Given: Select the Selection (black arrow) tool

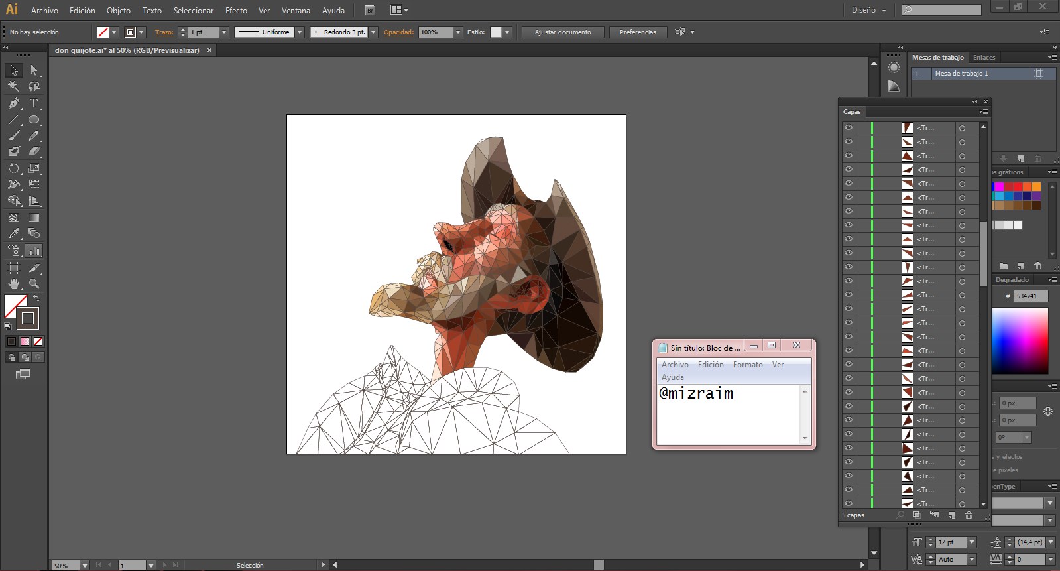Looking at the screenshot, I should [14, 70].
